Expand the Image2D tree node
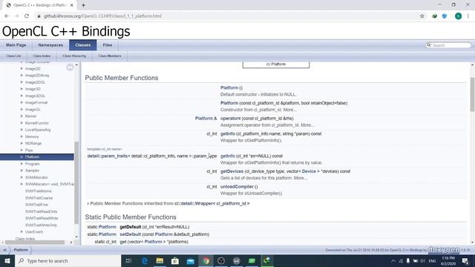 coord(22,68)
